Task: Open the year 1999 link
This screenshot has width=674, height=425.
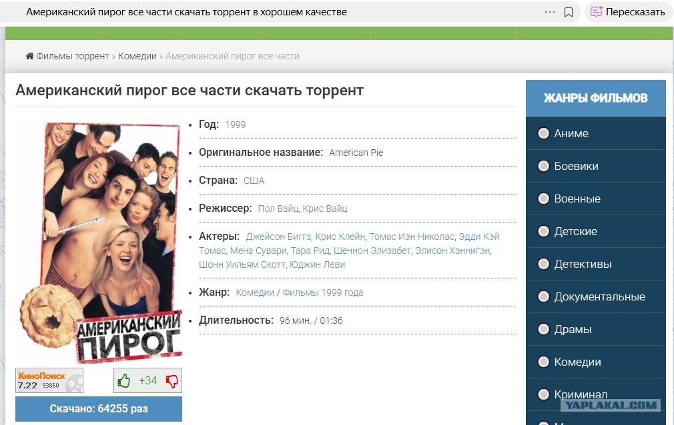Action: tap(235, 125)
